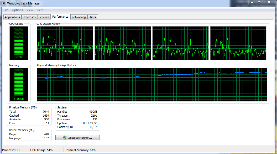Viewport: 277px width, 154px height.
Task: Click the Memory 6.55 GB meter
Action: click(x=19, y=85)
